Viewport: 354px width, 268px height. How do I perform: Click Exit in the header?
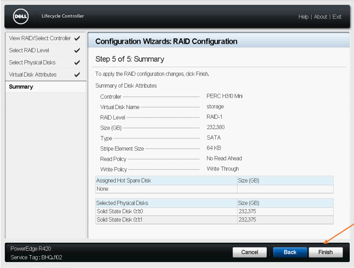(x=336, y=17)
